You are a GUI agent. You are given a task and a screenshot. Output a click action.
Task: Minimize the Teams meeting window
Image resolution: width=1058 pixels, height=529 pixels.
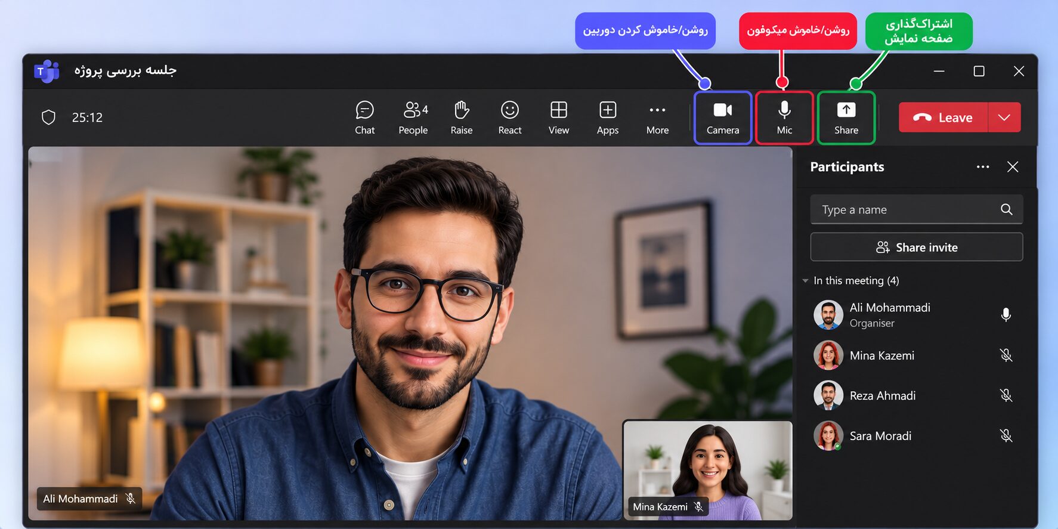[939, 71]
